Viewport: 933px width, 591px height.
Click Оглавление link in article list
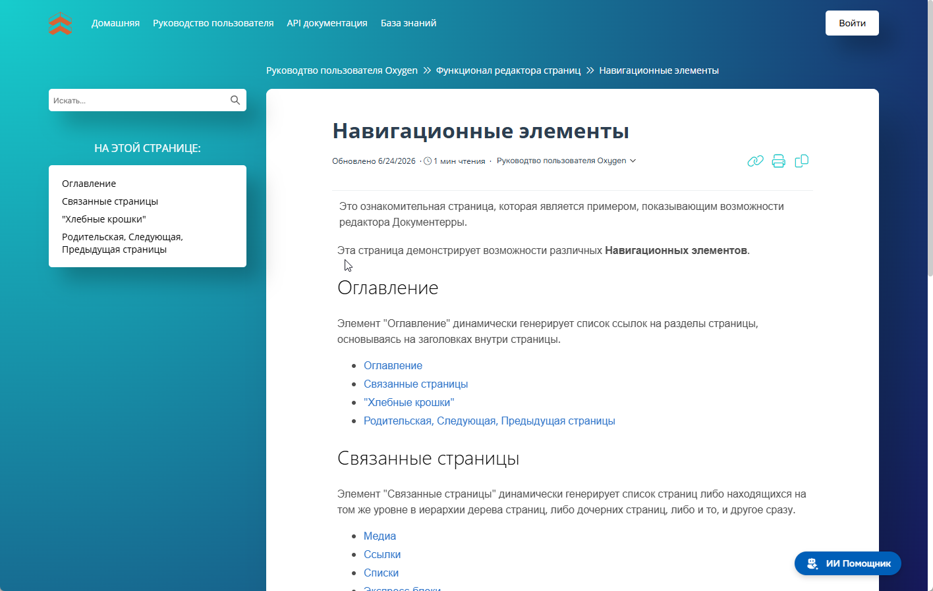pos(393,365)
